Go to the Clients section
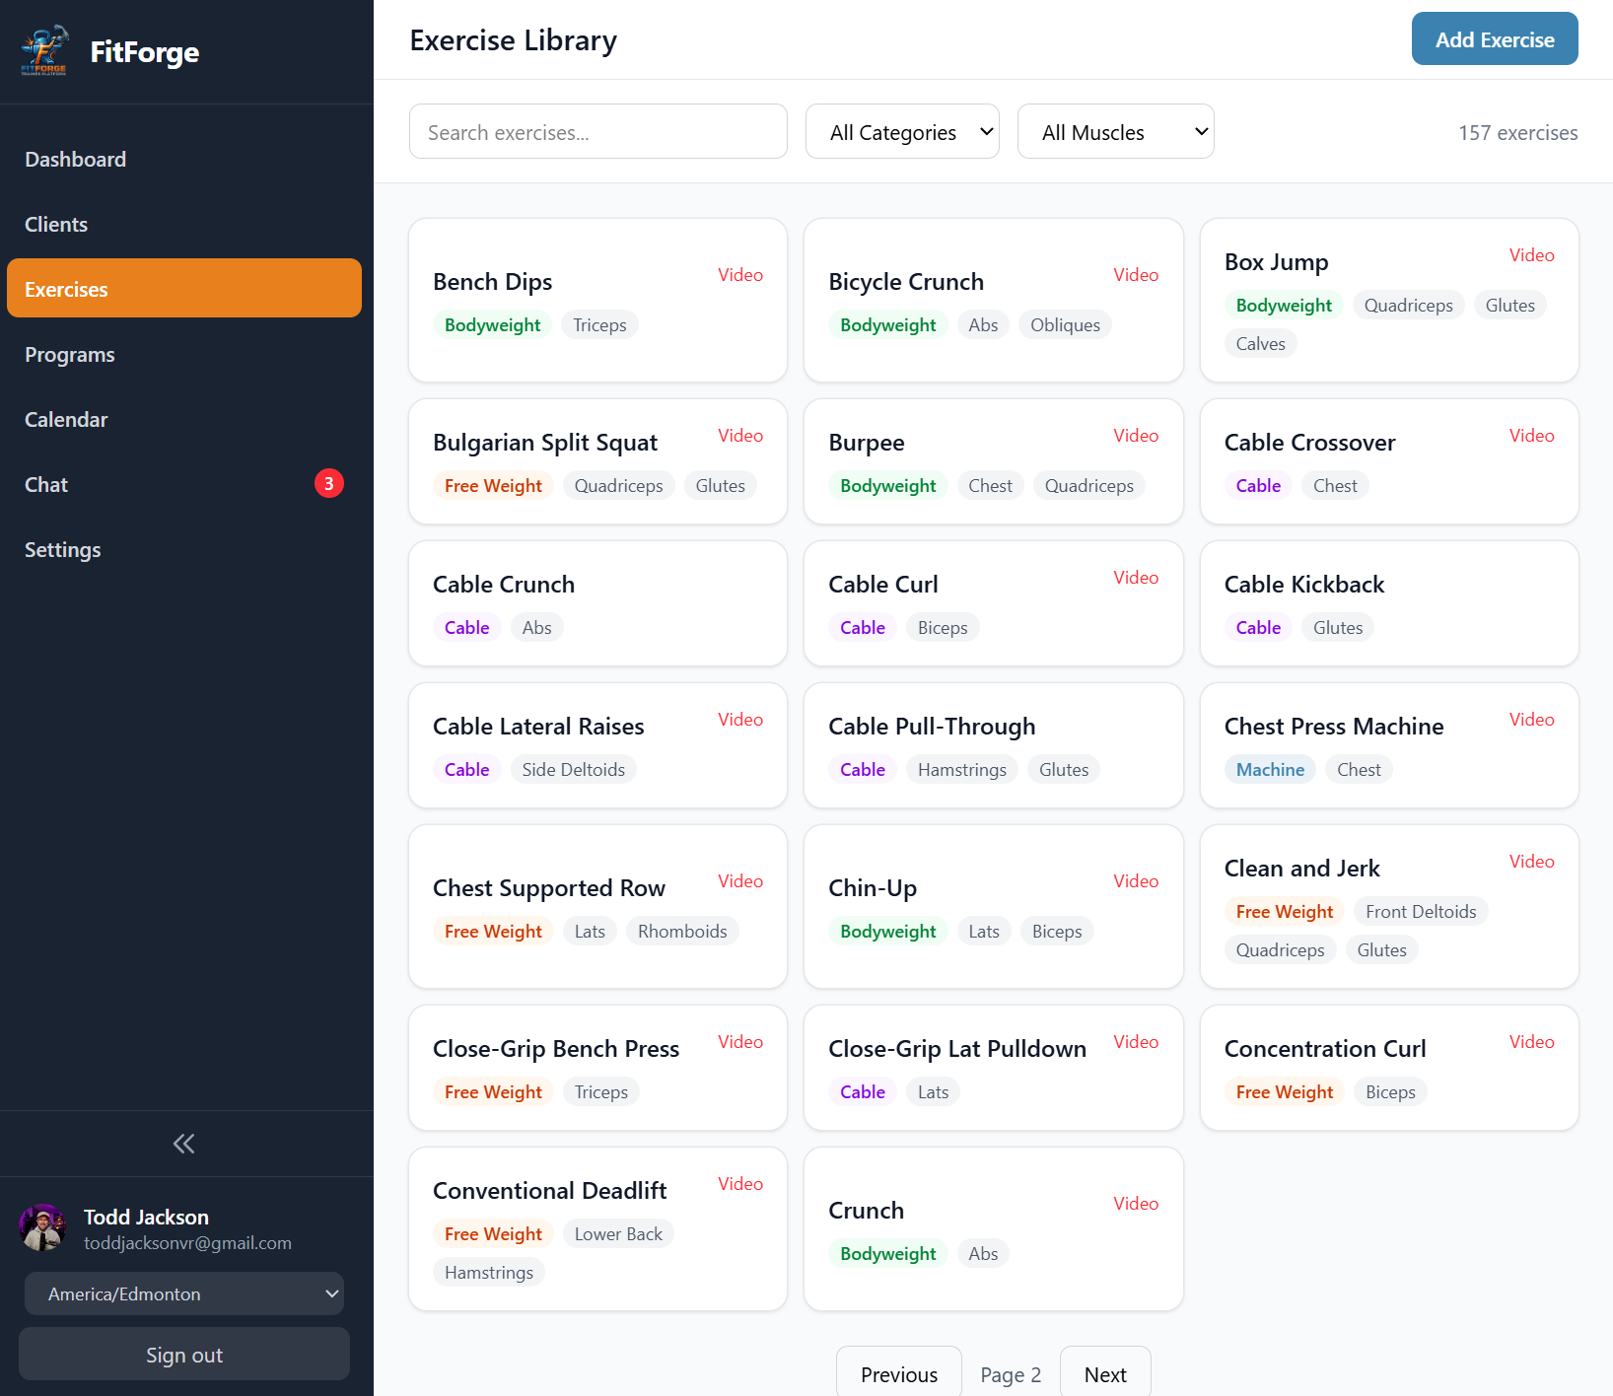This screenshot has height=1396, width=1613. click(x=55, y=224)
